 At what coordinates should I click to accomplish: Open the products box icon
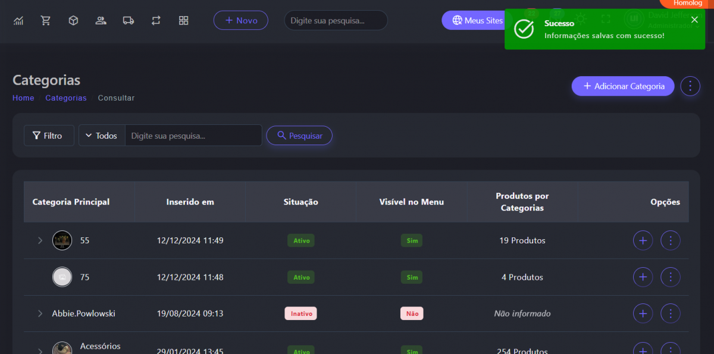point(73,21)
